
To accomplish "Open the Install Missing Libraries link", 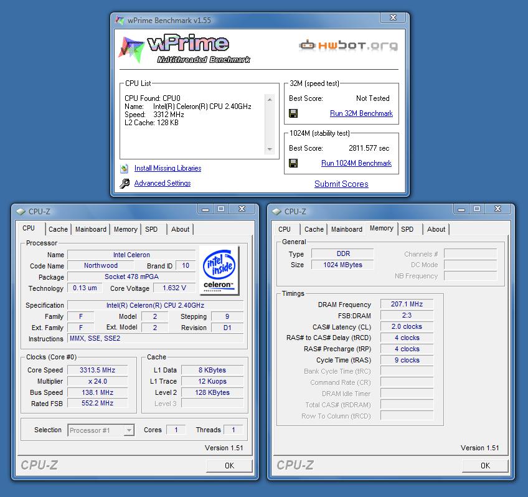I will point(167,168).
